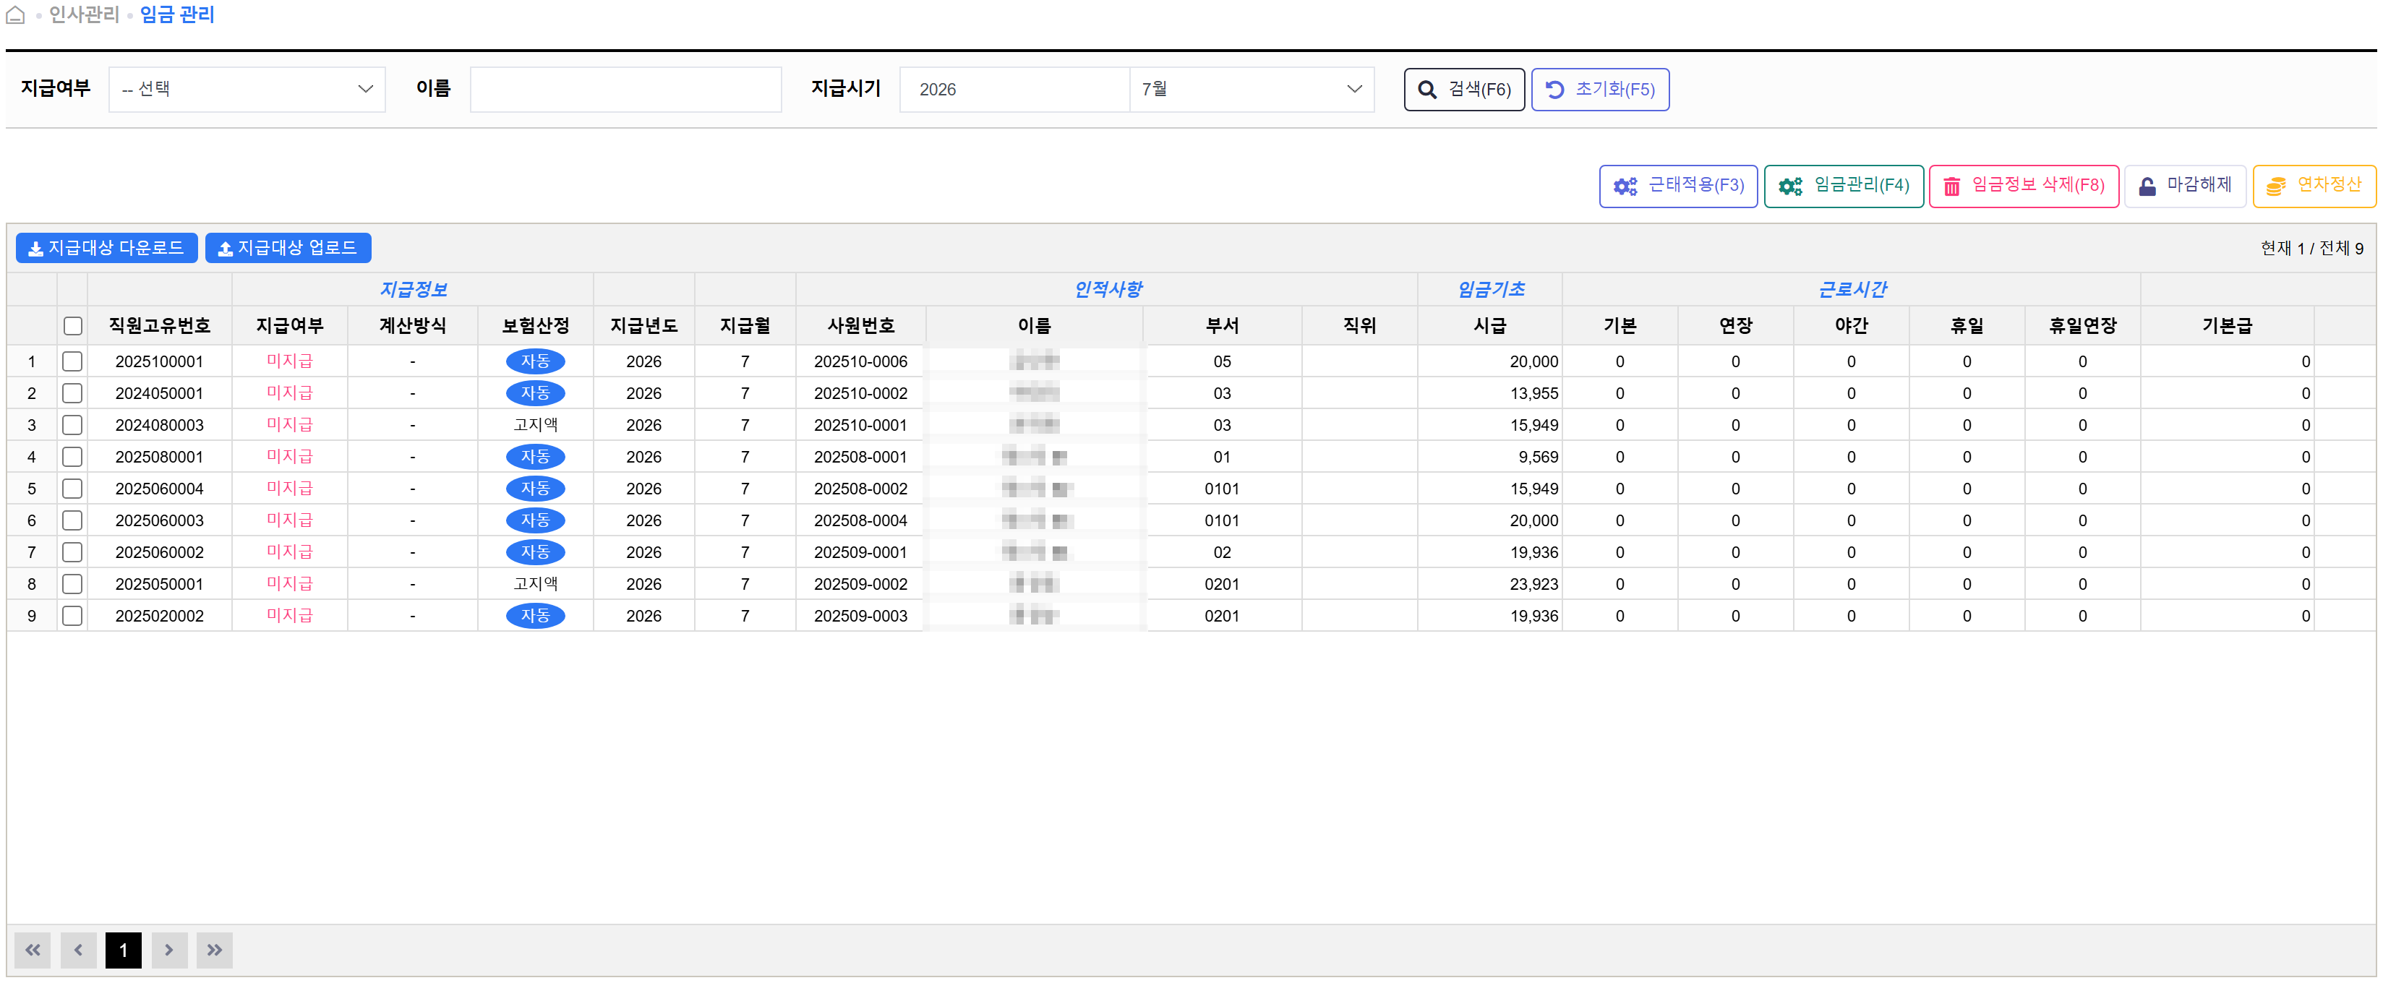Click the 초기화(F5) reset button
Viewport: 2383px width, 983px height.
tap(1599, 90)
